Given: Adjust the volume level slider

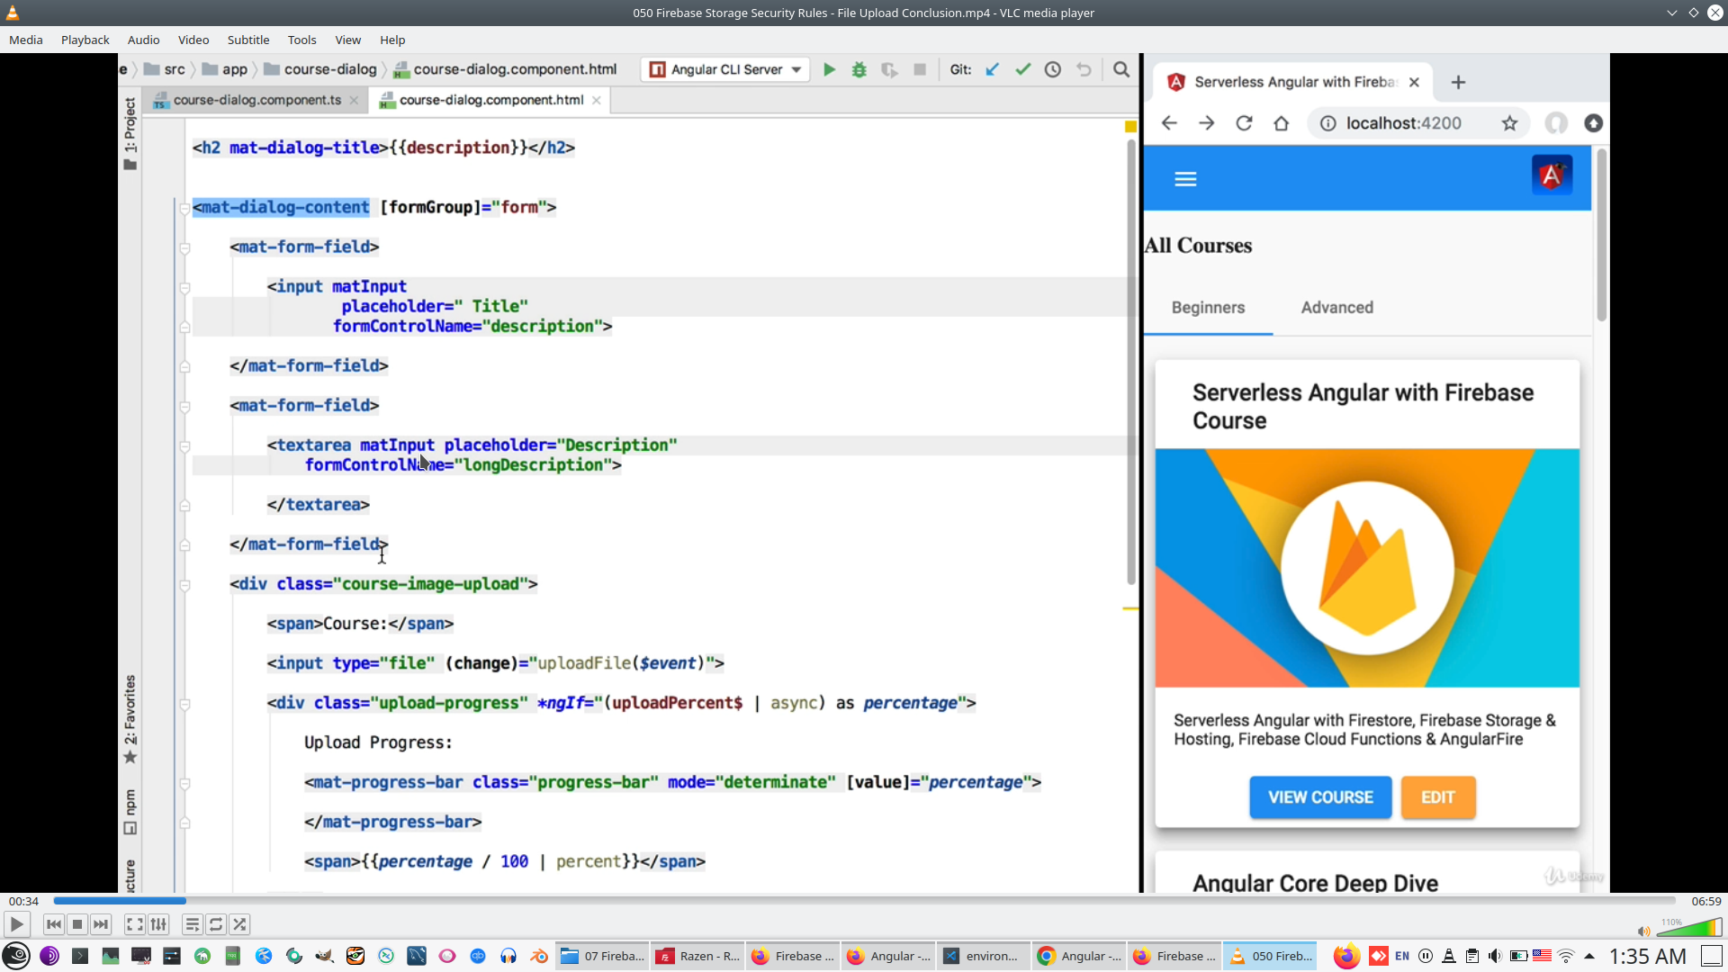Looking at the screenshot, I should click(x=1689, y=928).
